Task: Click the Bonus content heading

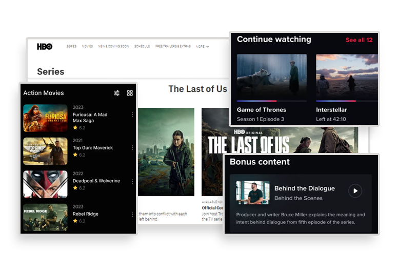Action: pos(260,162)
